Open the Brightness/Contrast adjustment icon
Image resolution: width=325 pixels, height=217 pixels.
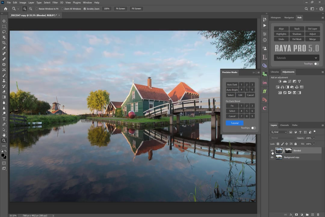pos(280,81)
